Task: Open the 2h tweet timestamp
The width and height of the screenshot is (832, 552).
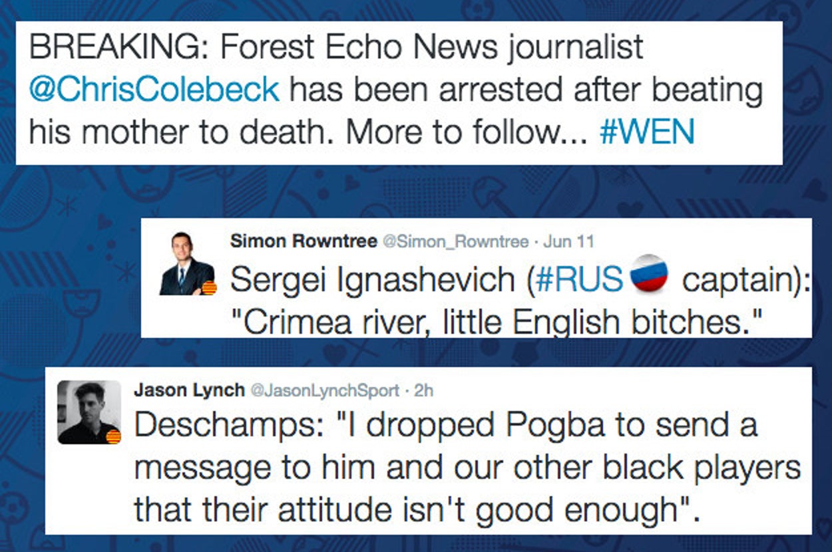Action: tap(423, 391)
